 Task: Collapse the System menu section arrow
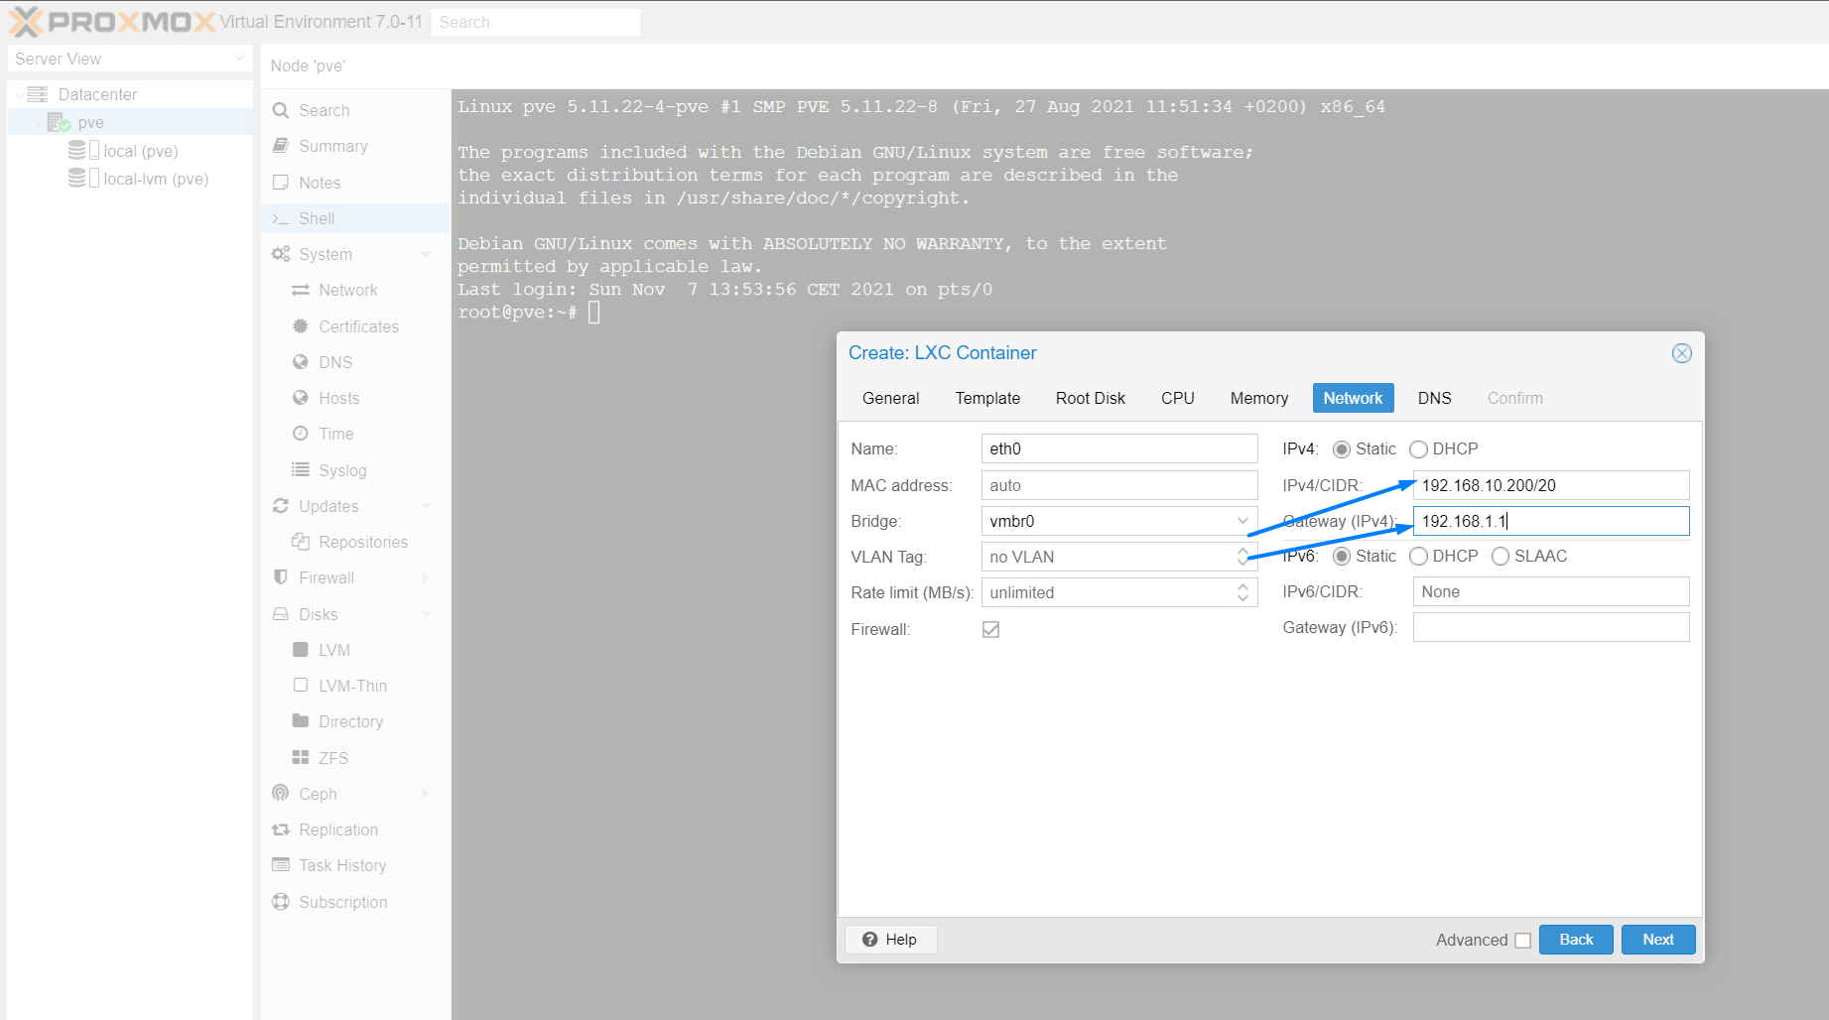pos(426,254)
